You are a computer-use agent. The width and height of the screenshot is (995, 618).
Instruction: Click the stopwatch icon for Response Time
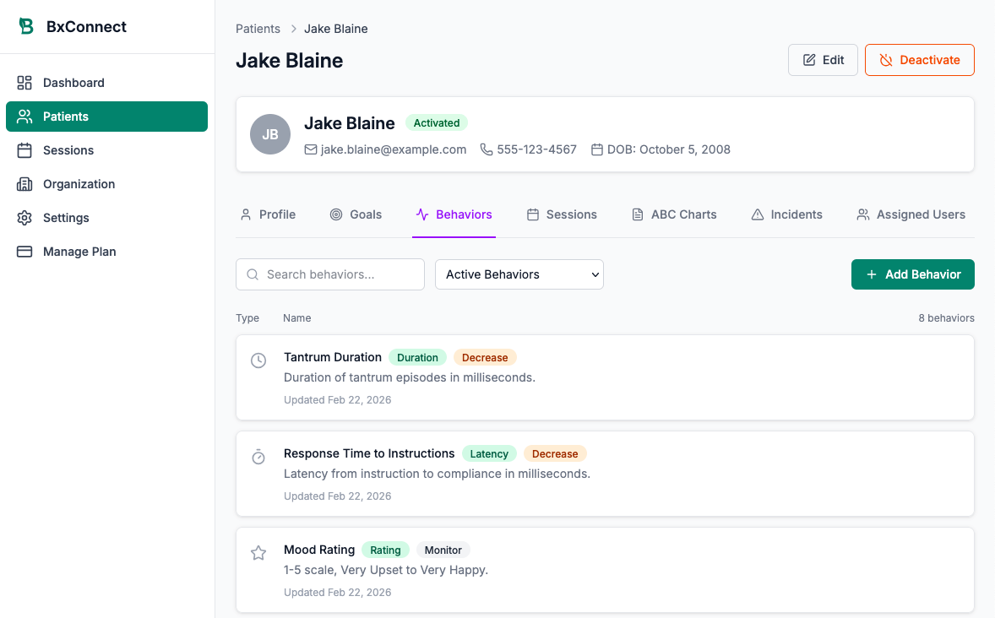tap(258, 457)
